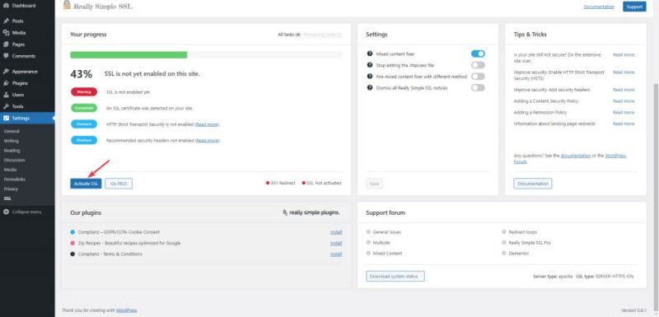Open Read more for HTTP Strict Transport Security task

pyautogui.click(x=208, y=124)
